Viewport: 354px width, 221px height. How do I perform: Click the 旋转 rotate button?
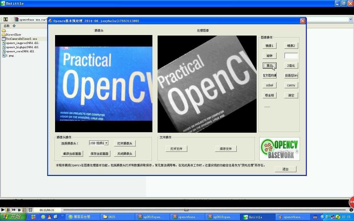[269, 56]
